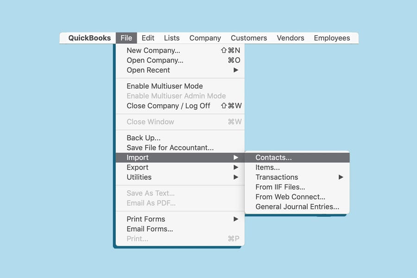Click the disabled Save As Text... item
This screenshot has width=417, height=278.
pos(180,193)
